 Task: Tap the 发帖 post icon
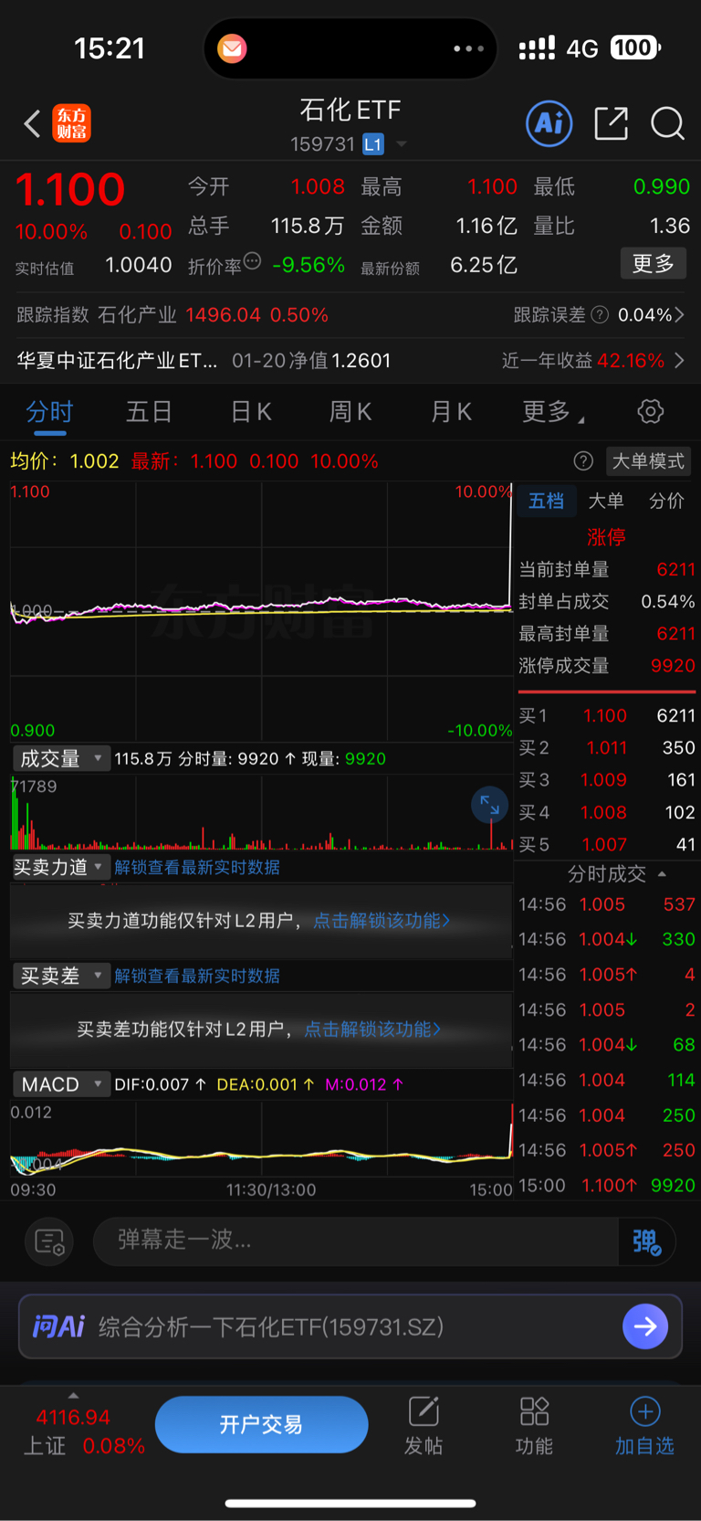tap(424, 1425)
